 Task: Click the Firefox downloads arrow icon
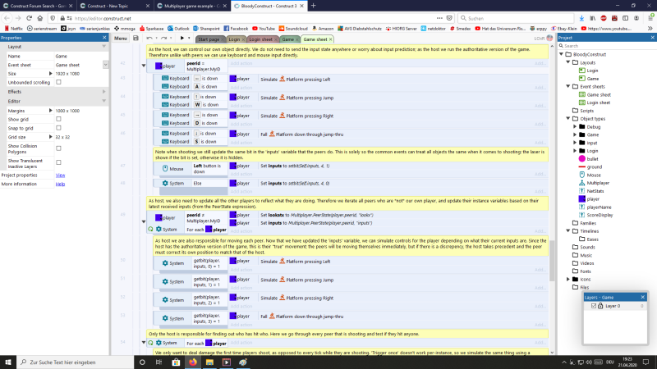point(581,18)
